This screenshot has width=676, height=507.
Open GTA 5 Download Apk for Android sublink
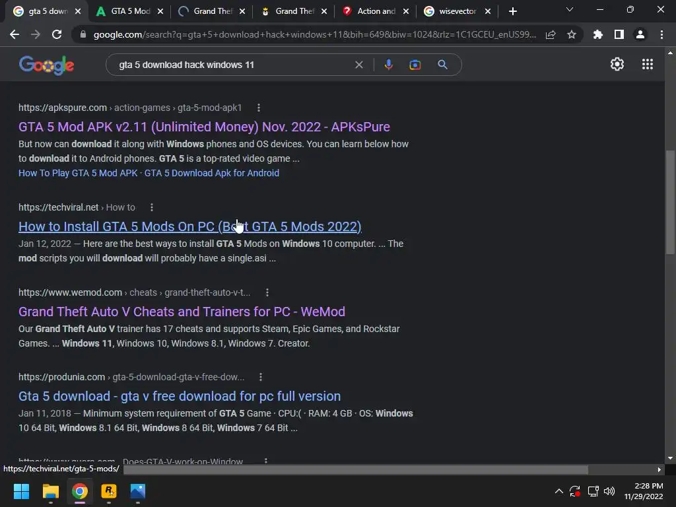pos(212,173)
